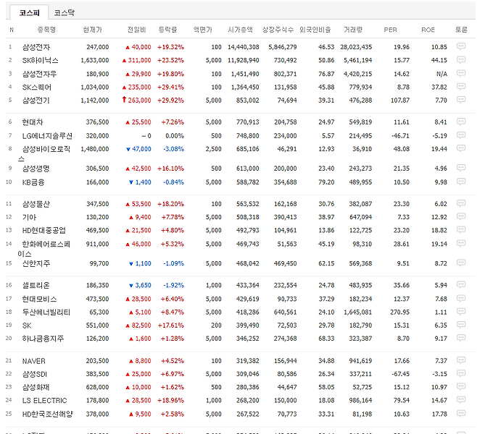Viewport: 477px width, 434px height.
Task: Open the HD현대중공업 stock link
Action: tap(43, 230)
